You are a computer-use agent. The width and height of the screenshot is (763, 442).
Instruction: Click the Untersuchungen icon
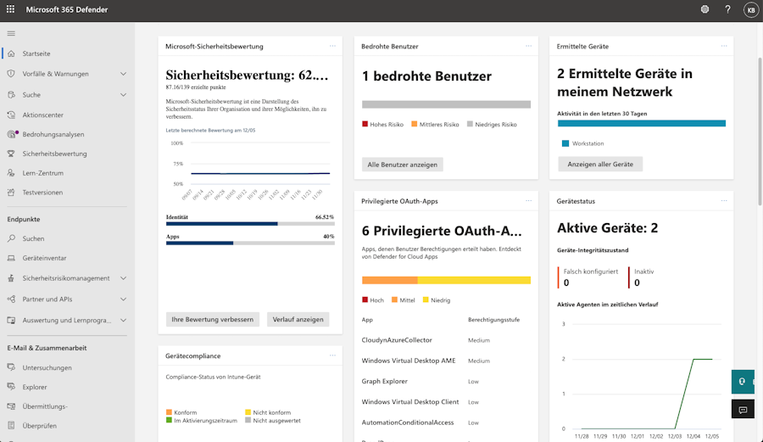[11, 367]
